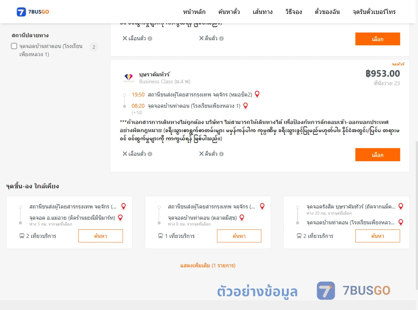Click the X เลื่อนตั๋ว label in บุษราคัมทัวร์ card
The image size is (418, 310).
coord(134,154)
